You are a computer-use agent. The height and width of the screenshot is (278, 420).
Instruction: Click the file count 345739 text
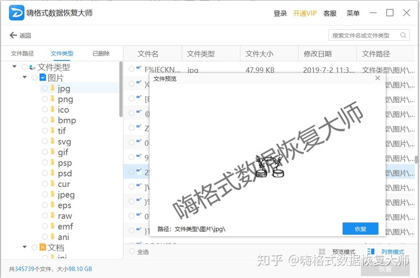(24, 269)
